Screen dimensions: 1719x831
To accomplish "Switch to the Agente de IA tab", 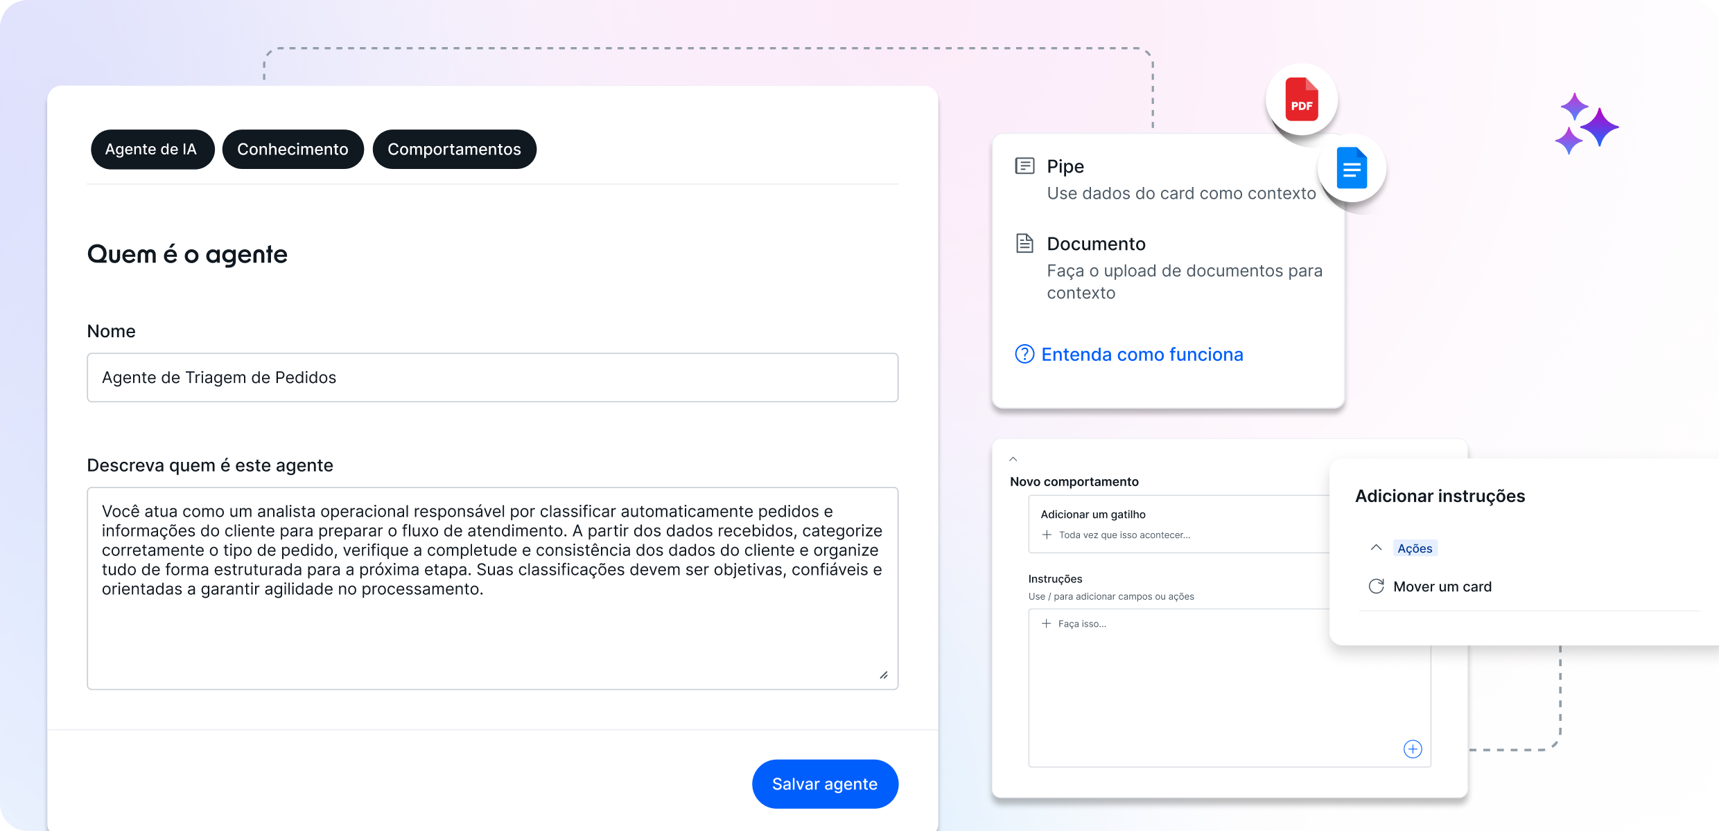I will point(151,150).
